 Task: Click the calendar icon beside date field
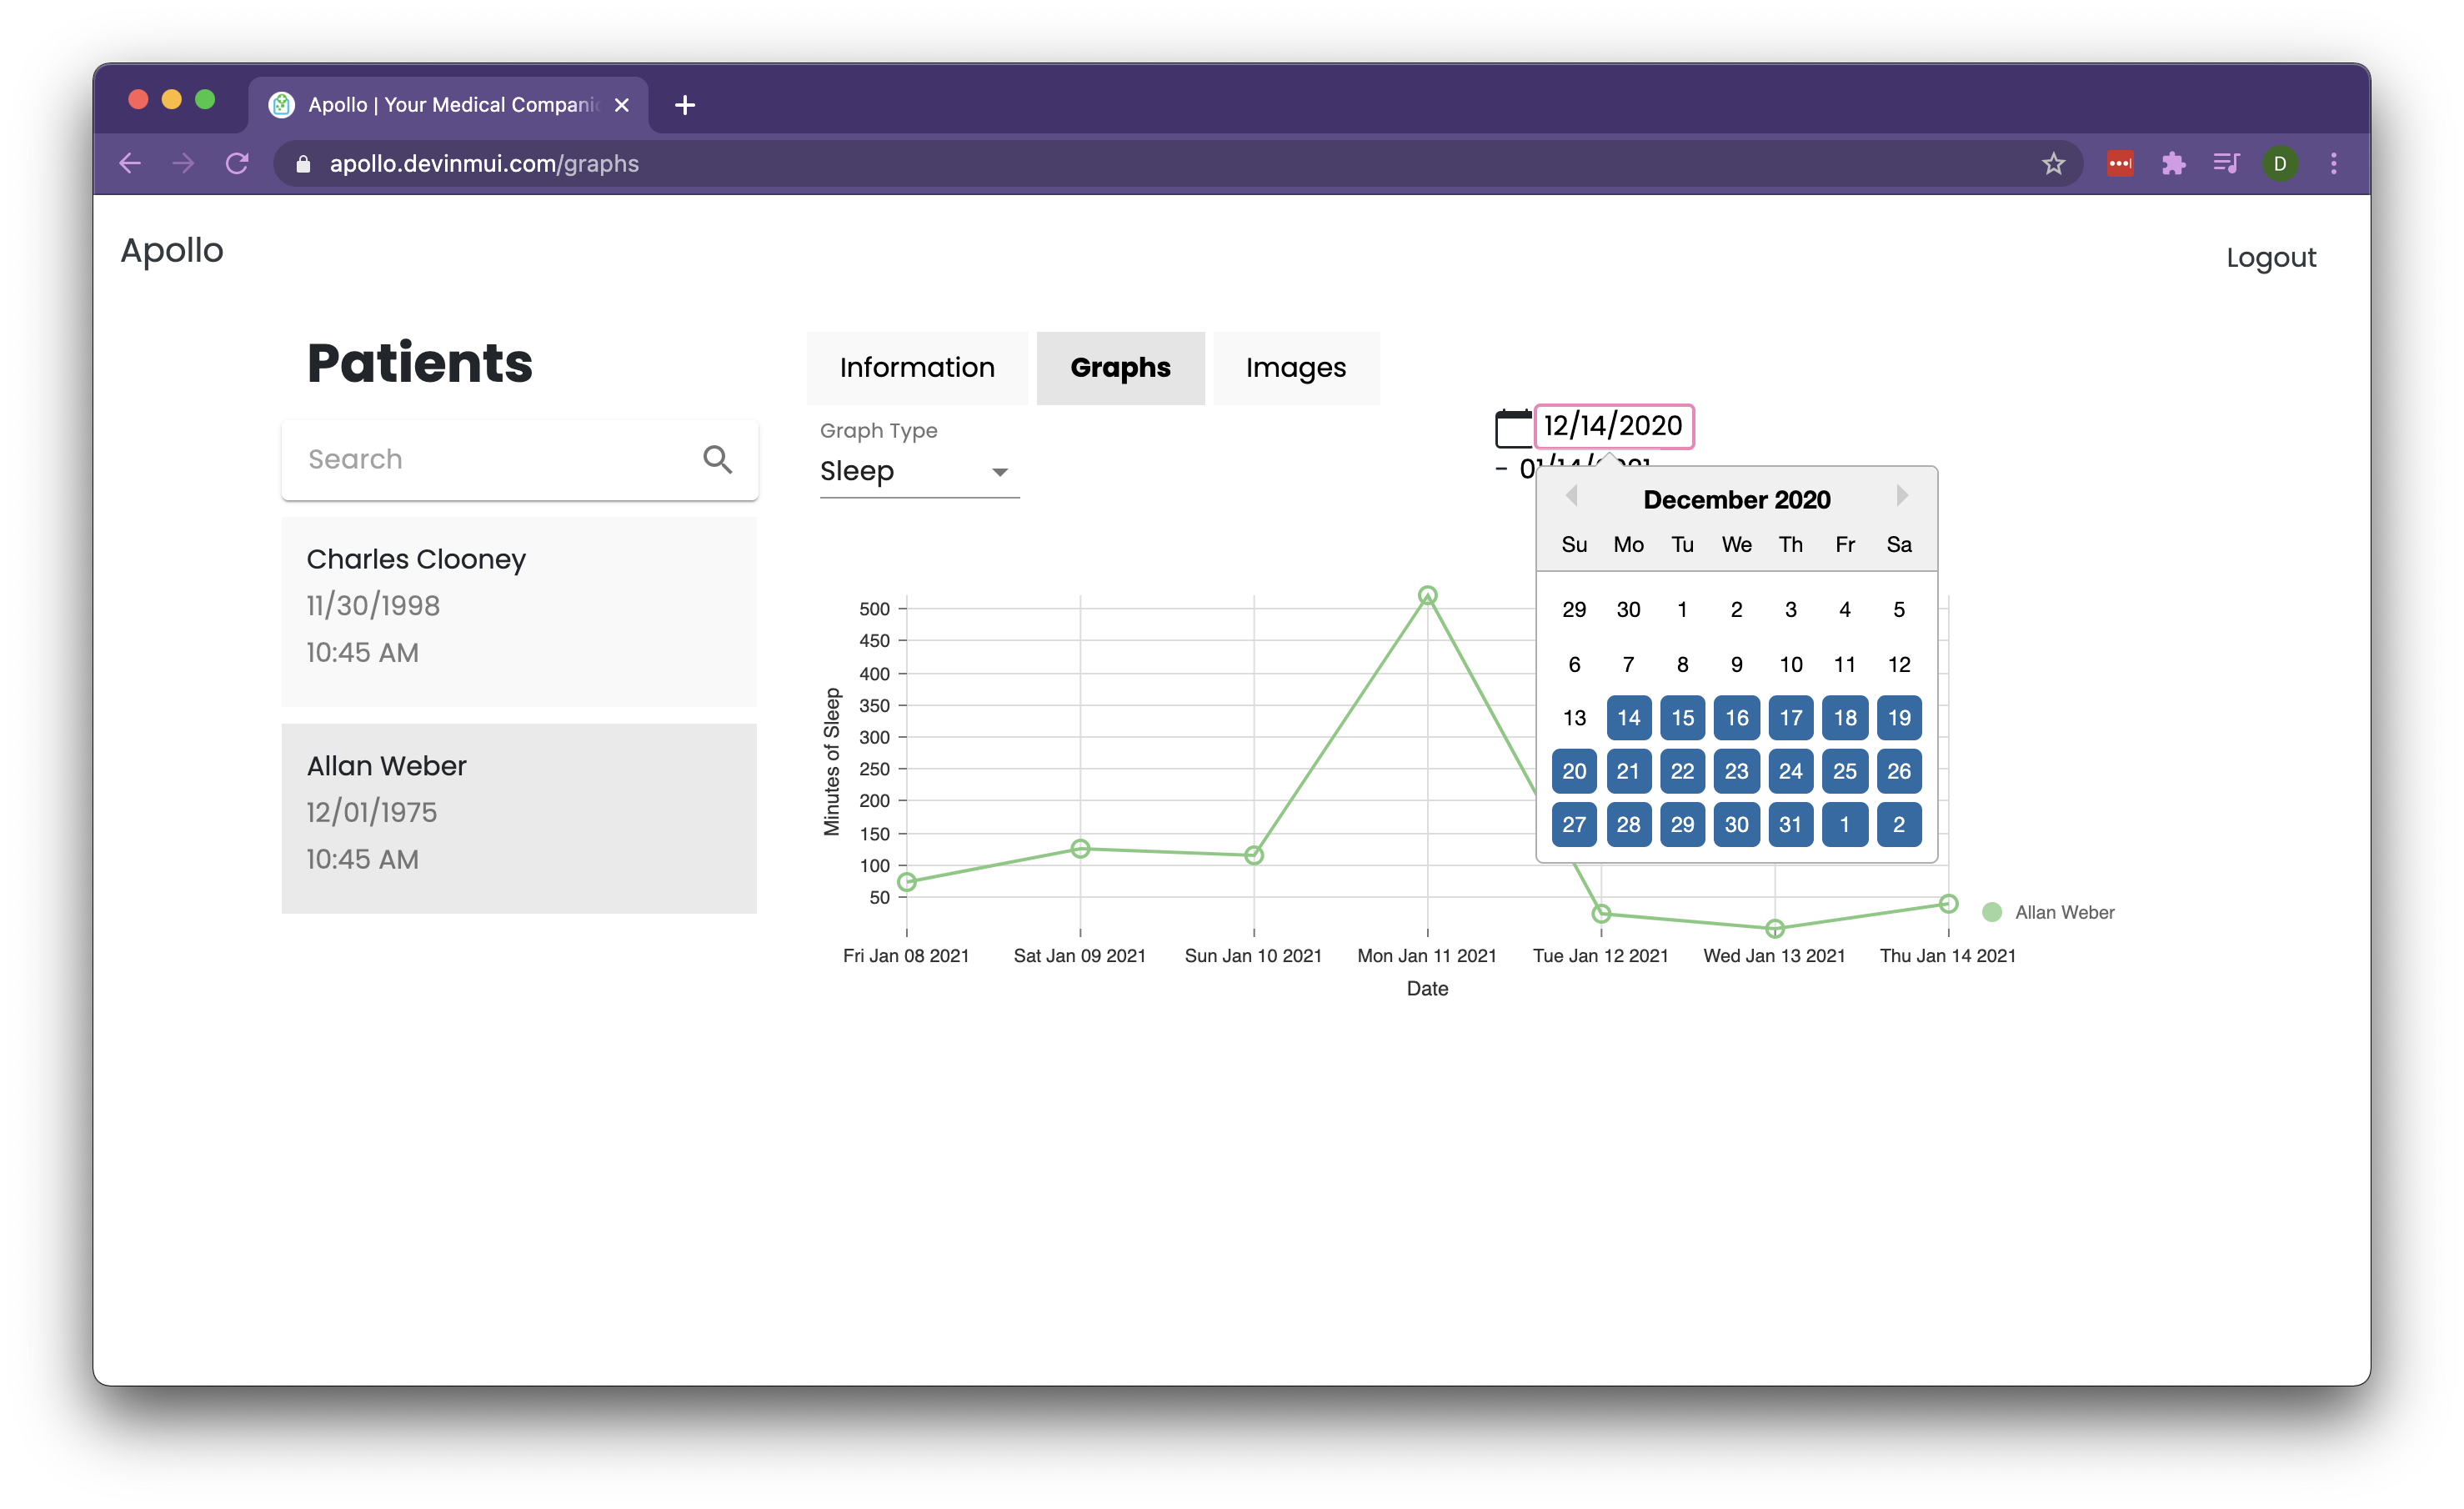point(1513,428)
